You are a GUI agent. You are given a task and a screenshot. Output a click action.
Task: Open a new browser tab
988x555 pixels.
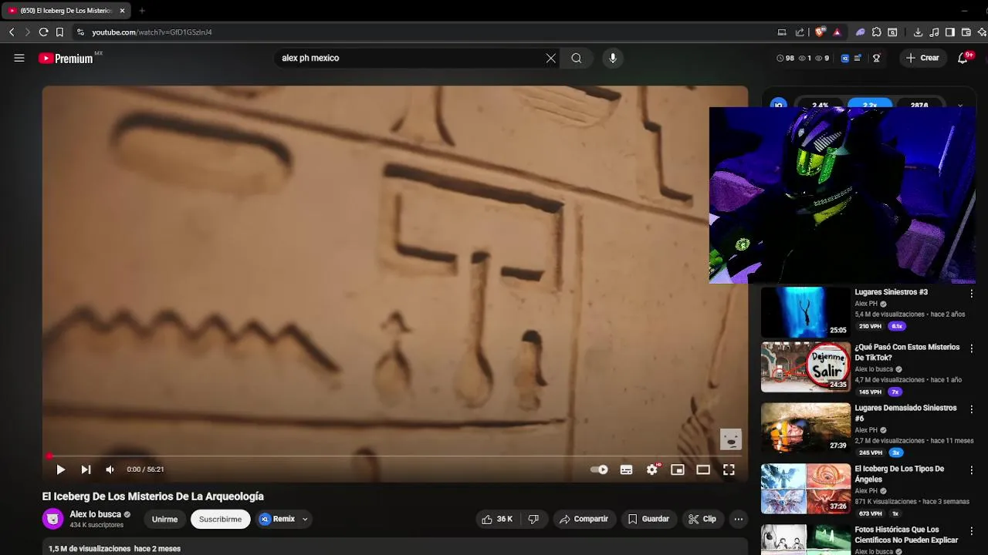(142, 11)
